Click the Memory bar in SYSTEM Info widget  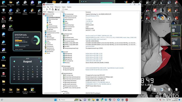[22, 45]
